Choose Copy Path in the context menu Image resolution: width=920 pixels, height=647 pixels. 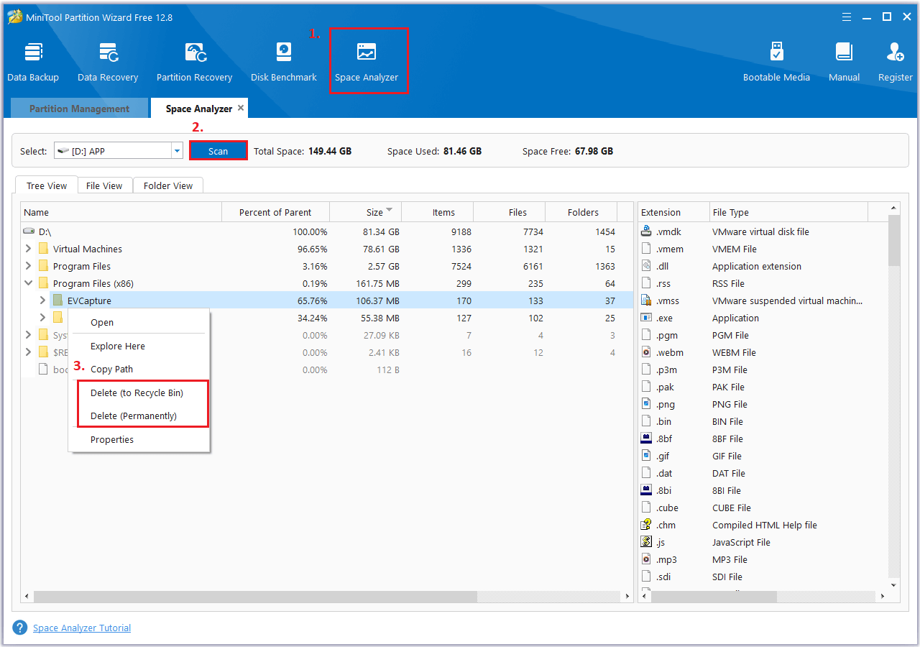tap(112, 369)
